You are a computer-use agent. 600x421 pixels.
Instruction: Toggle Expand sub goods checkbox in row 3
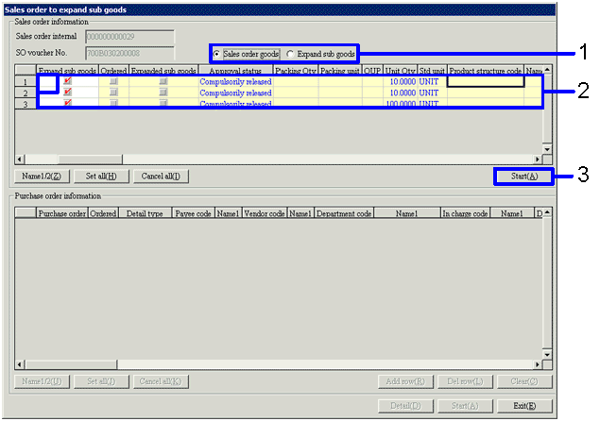[67, 104]
